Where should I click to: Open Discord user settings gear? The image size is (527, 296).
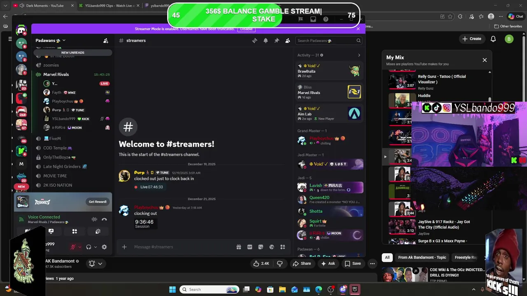104,247
